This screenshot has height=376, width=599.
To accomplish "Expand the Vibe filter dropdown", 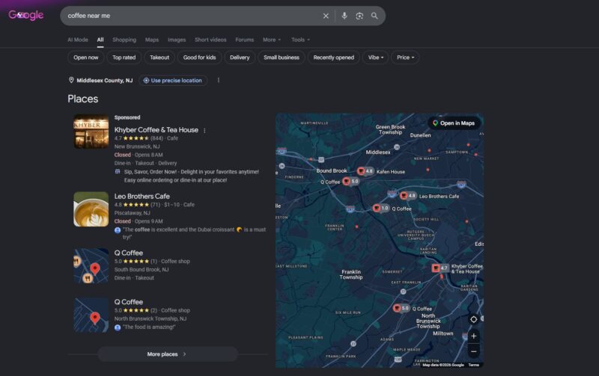I will coord(376,58).
